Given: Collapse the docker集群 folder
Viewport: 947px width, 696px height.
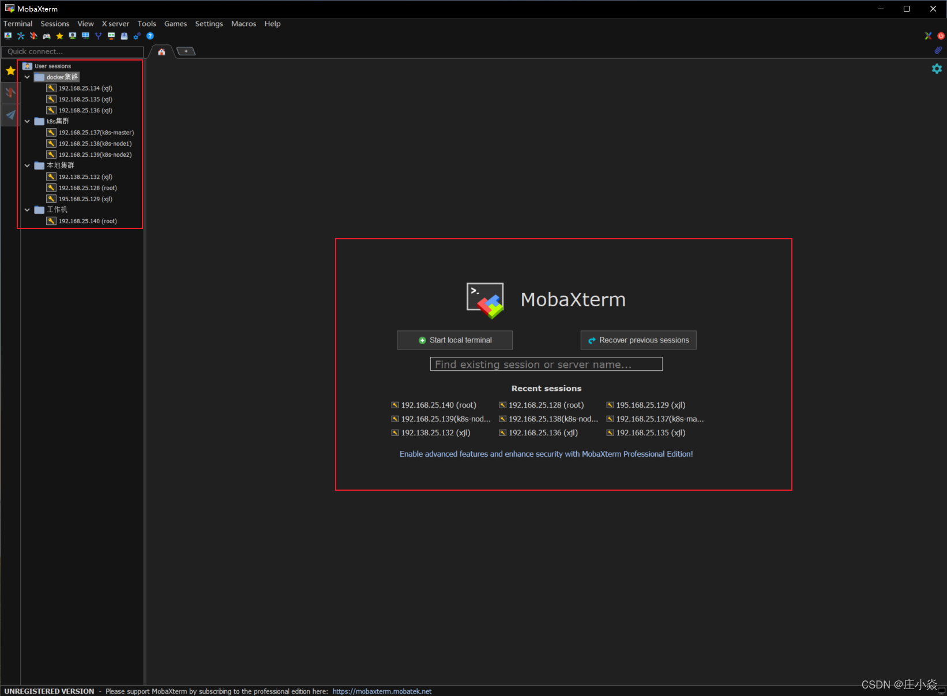Looking at the screenshot, I should [27, 77].
